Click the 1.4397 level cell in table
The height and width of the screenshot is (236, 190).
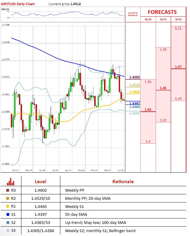[x=41, y=215]
